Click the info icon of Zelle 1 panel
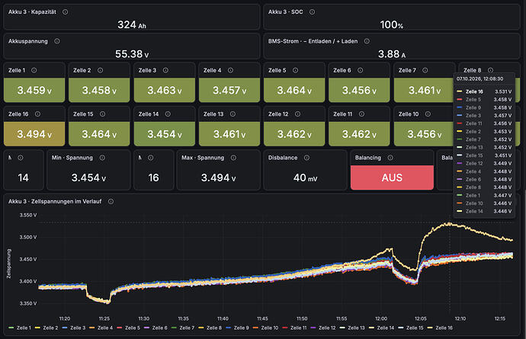Screen dimensions: 526x339 (x=34, y=70)
